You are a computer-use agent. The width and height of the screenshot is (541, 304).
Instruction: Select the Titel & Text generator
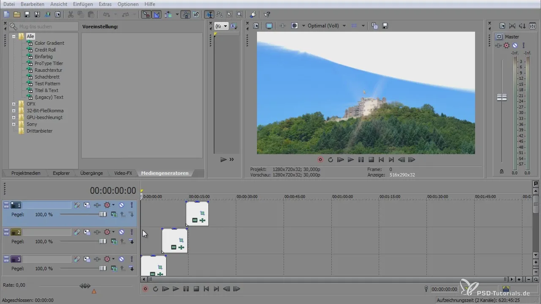(x=46, y=90)
